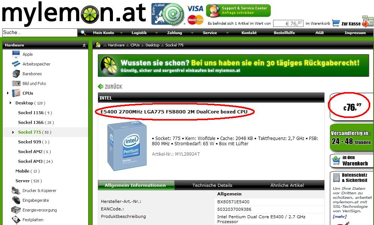Click the search magnifier icon
374x225 pixels.
pos(83,33)
